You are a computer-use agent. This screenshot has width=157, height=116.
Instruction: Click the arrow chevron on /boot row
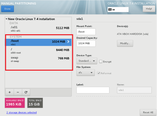(68, 42)
